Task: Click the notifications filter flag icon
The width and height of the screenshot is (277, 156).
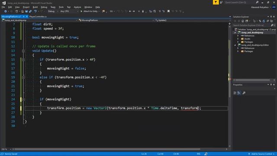Action: pos(216,2)
